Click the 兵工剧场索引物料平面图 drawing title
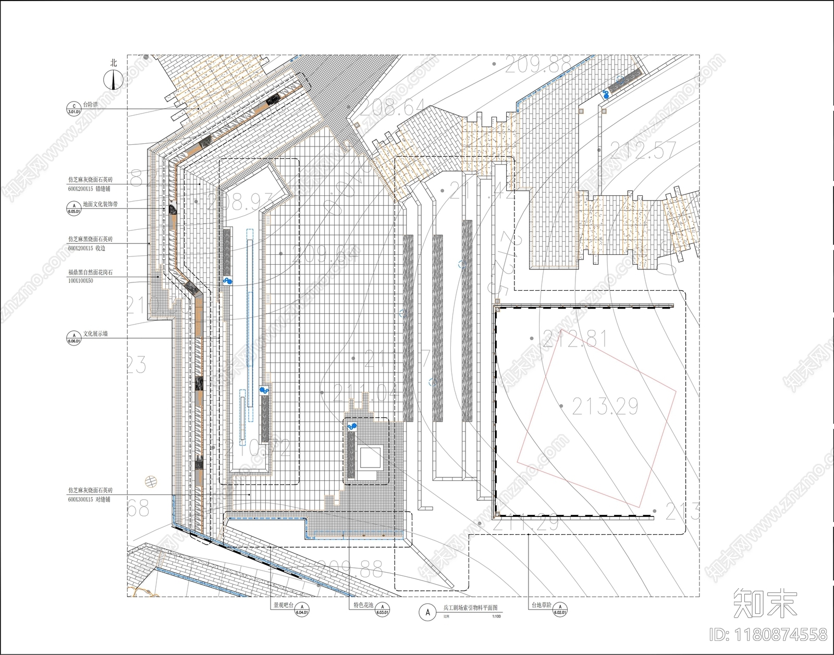Viewport: 834px width, 655px height. [x=470, y=608]
